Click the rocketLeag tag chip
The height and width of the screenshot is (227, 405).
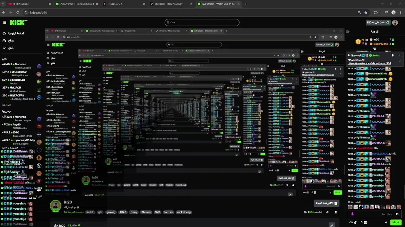[x=184, y=212]
